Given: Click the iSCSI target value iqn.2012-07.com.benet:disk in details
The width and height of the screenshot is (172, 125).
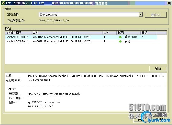Looking at the screenshot, I should click(44, 102).
